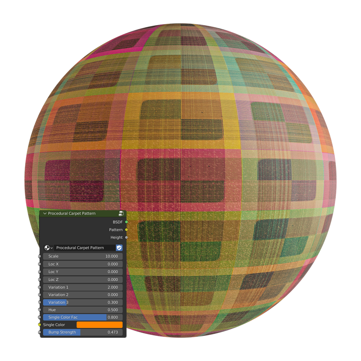
Task: Click the green BSDF output socket
Action: coord(126,222)
